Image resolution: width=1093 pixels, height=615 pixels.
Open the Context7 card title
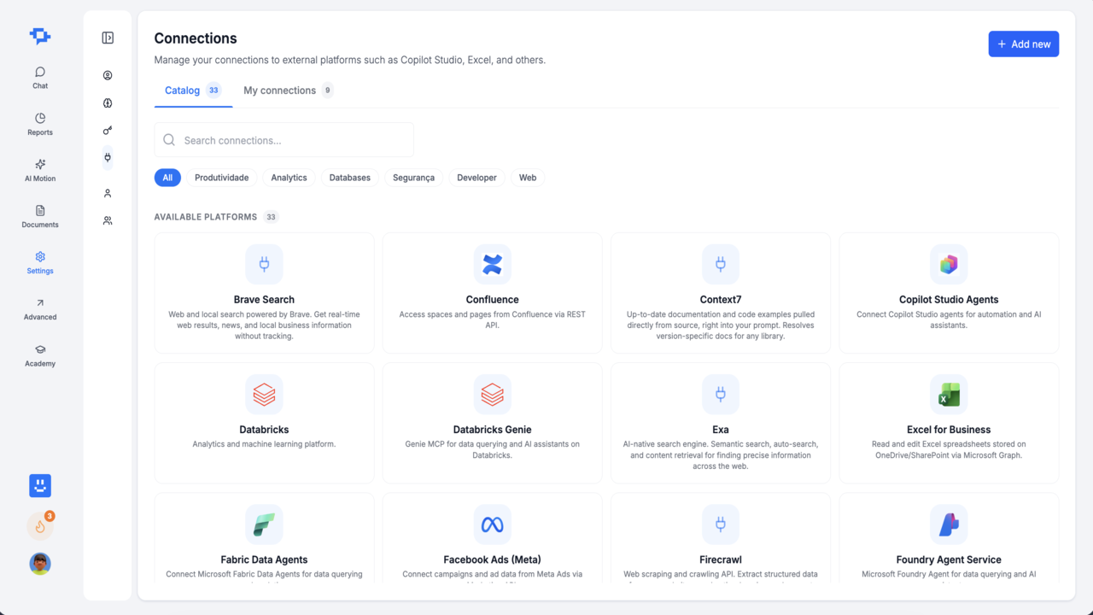pos(721,300)
